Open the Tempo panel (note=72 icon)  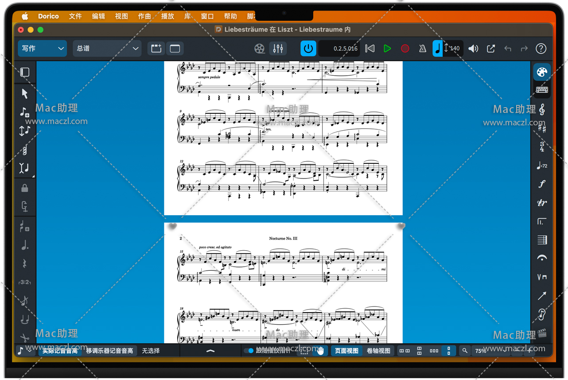[x=542, y=166]
